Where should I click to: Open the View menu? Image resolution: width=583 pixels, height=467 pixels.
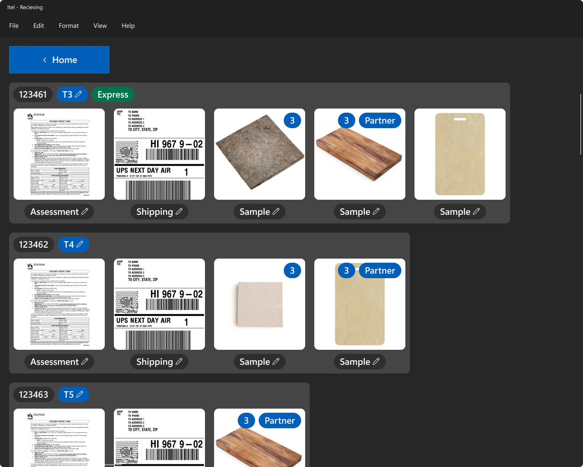(x=100, y=26)
